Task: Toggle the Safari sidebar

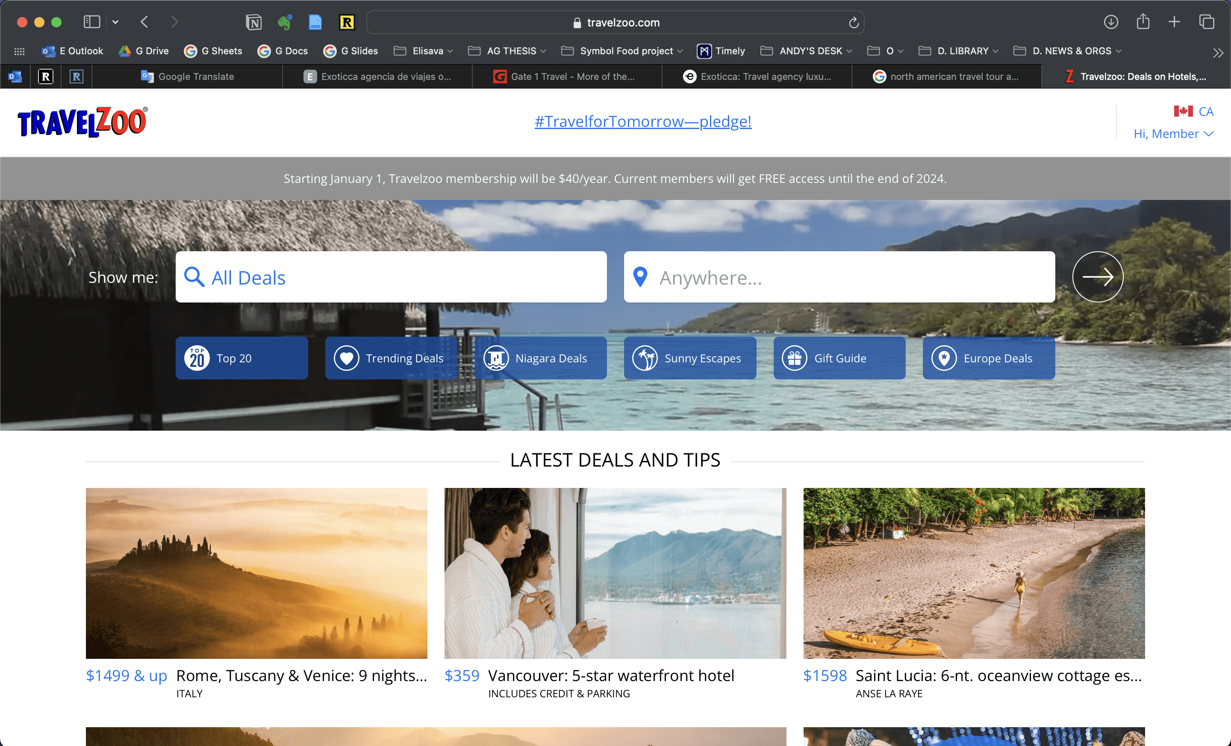Action: (x=92, y=22)
